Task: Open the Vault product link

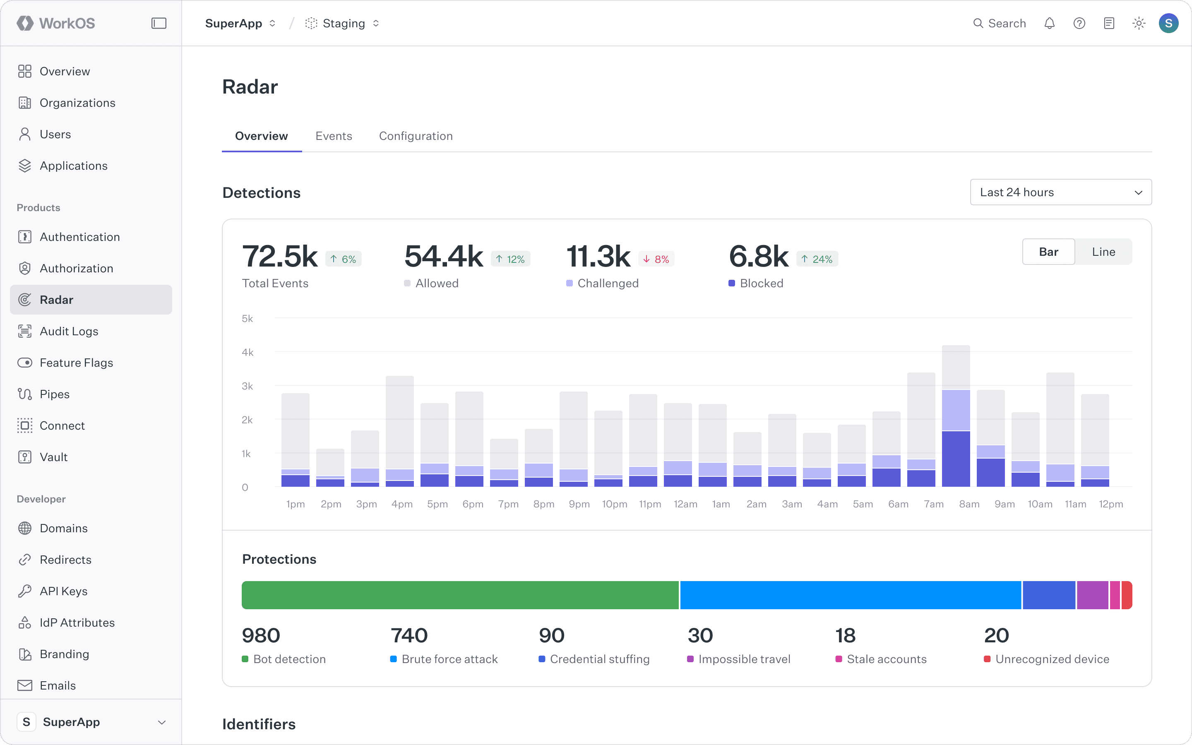Action: [x=91, y=457]
